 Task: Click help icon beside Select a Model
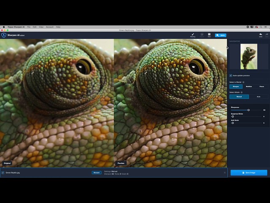[243, 82]
